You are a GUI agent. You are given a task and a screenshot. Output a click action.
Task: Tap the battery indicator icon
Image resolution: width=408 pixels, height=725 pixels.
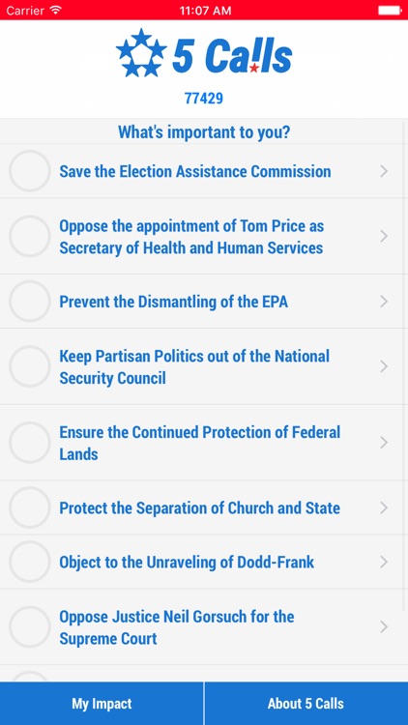(x=389, y=11)
